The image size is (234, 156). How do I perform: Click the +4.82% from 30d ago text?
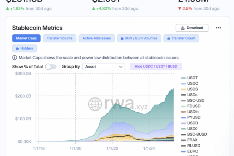pyautogui.click(x=115, y=9)
